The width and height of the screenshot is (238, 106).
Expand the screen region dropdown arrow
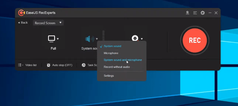coord(58,39)
